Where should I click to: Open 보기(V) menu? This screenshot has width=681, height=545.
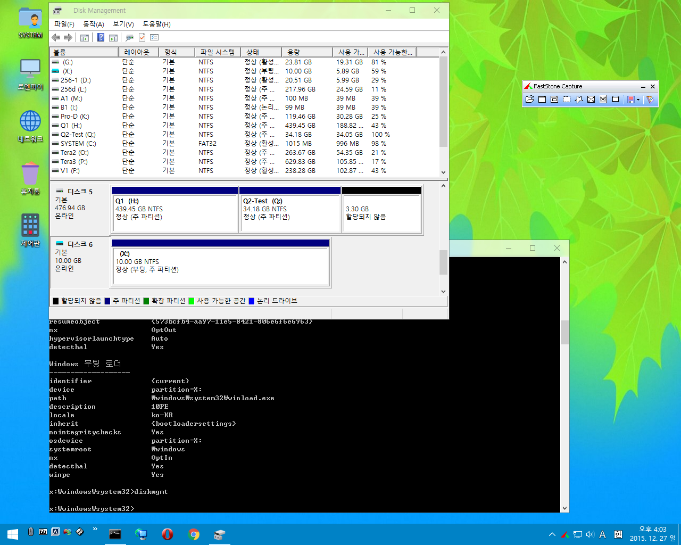click(x=123, y=24)
